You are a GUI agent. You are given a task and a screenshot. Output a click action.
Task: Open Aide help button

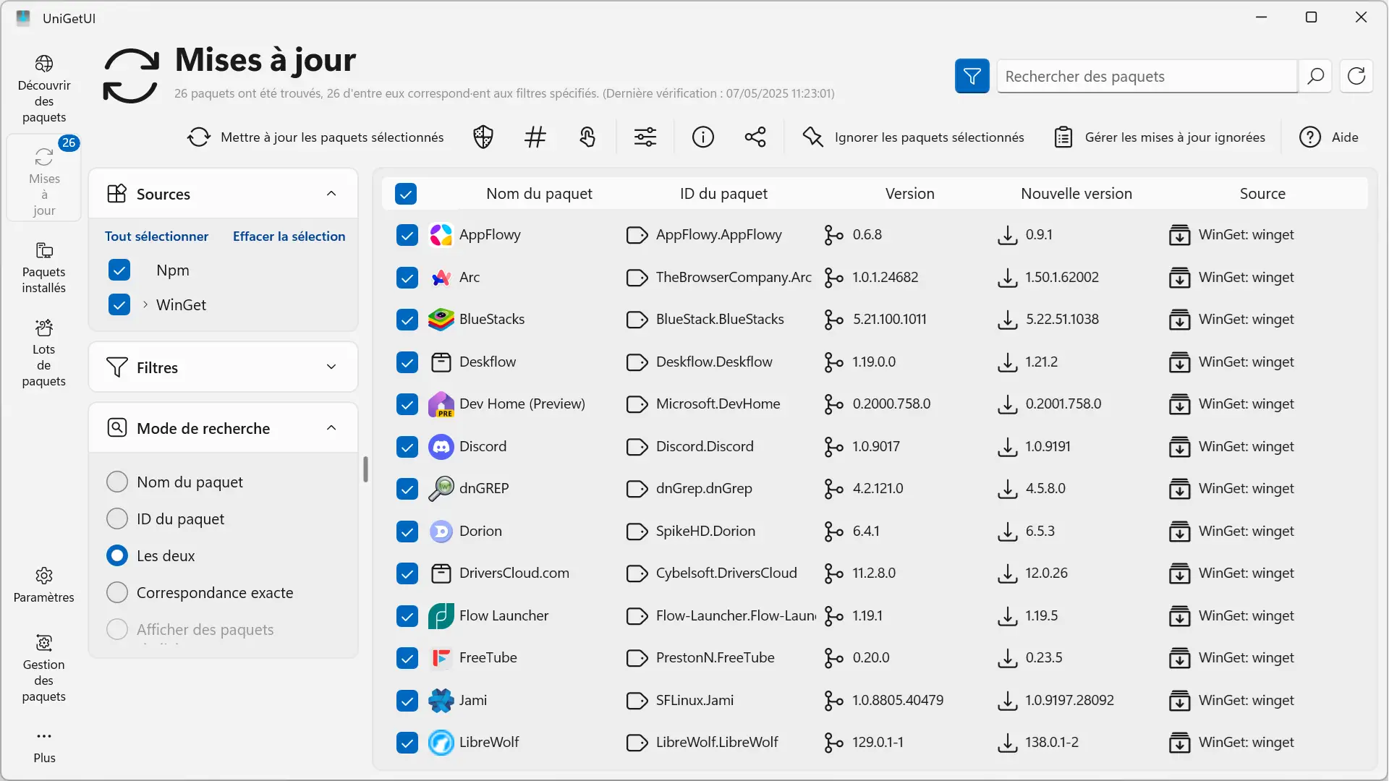(x=1329, y=137)
